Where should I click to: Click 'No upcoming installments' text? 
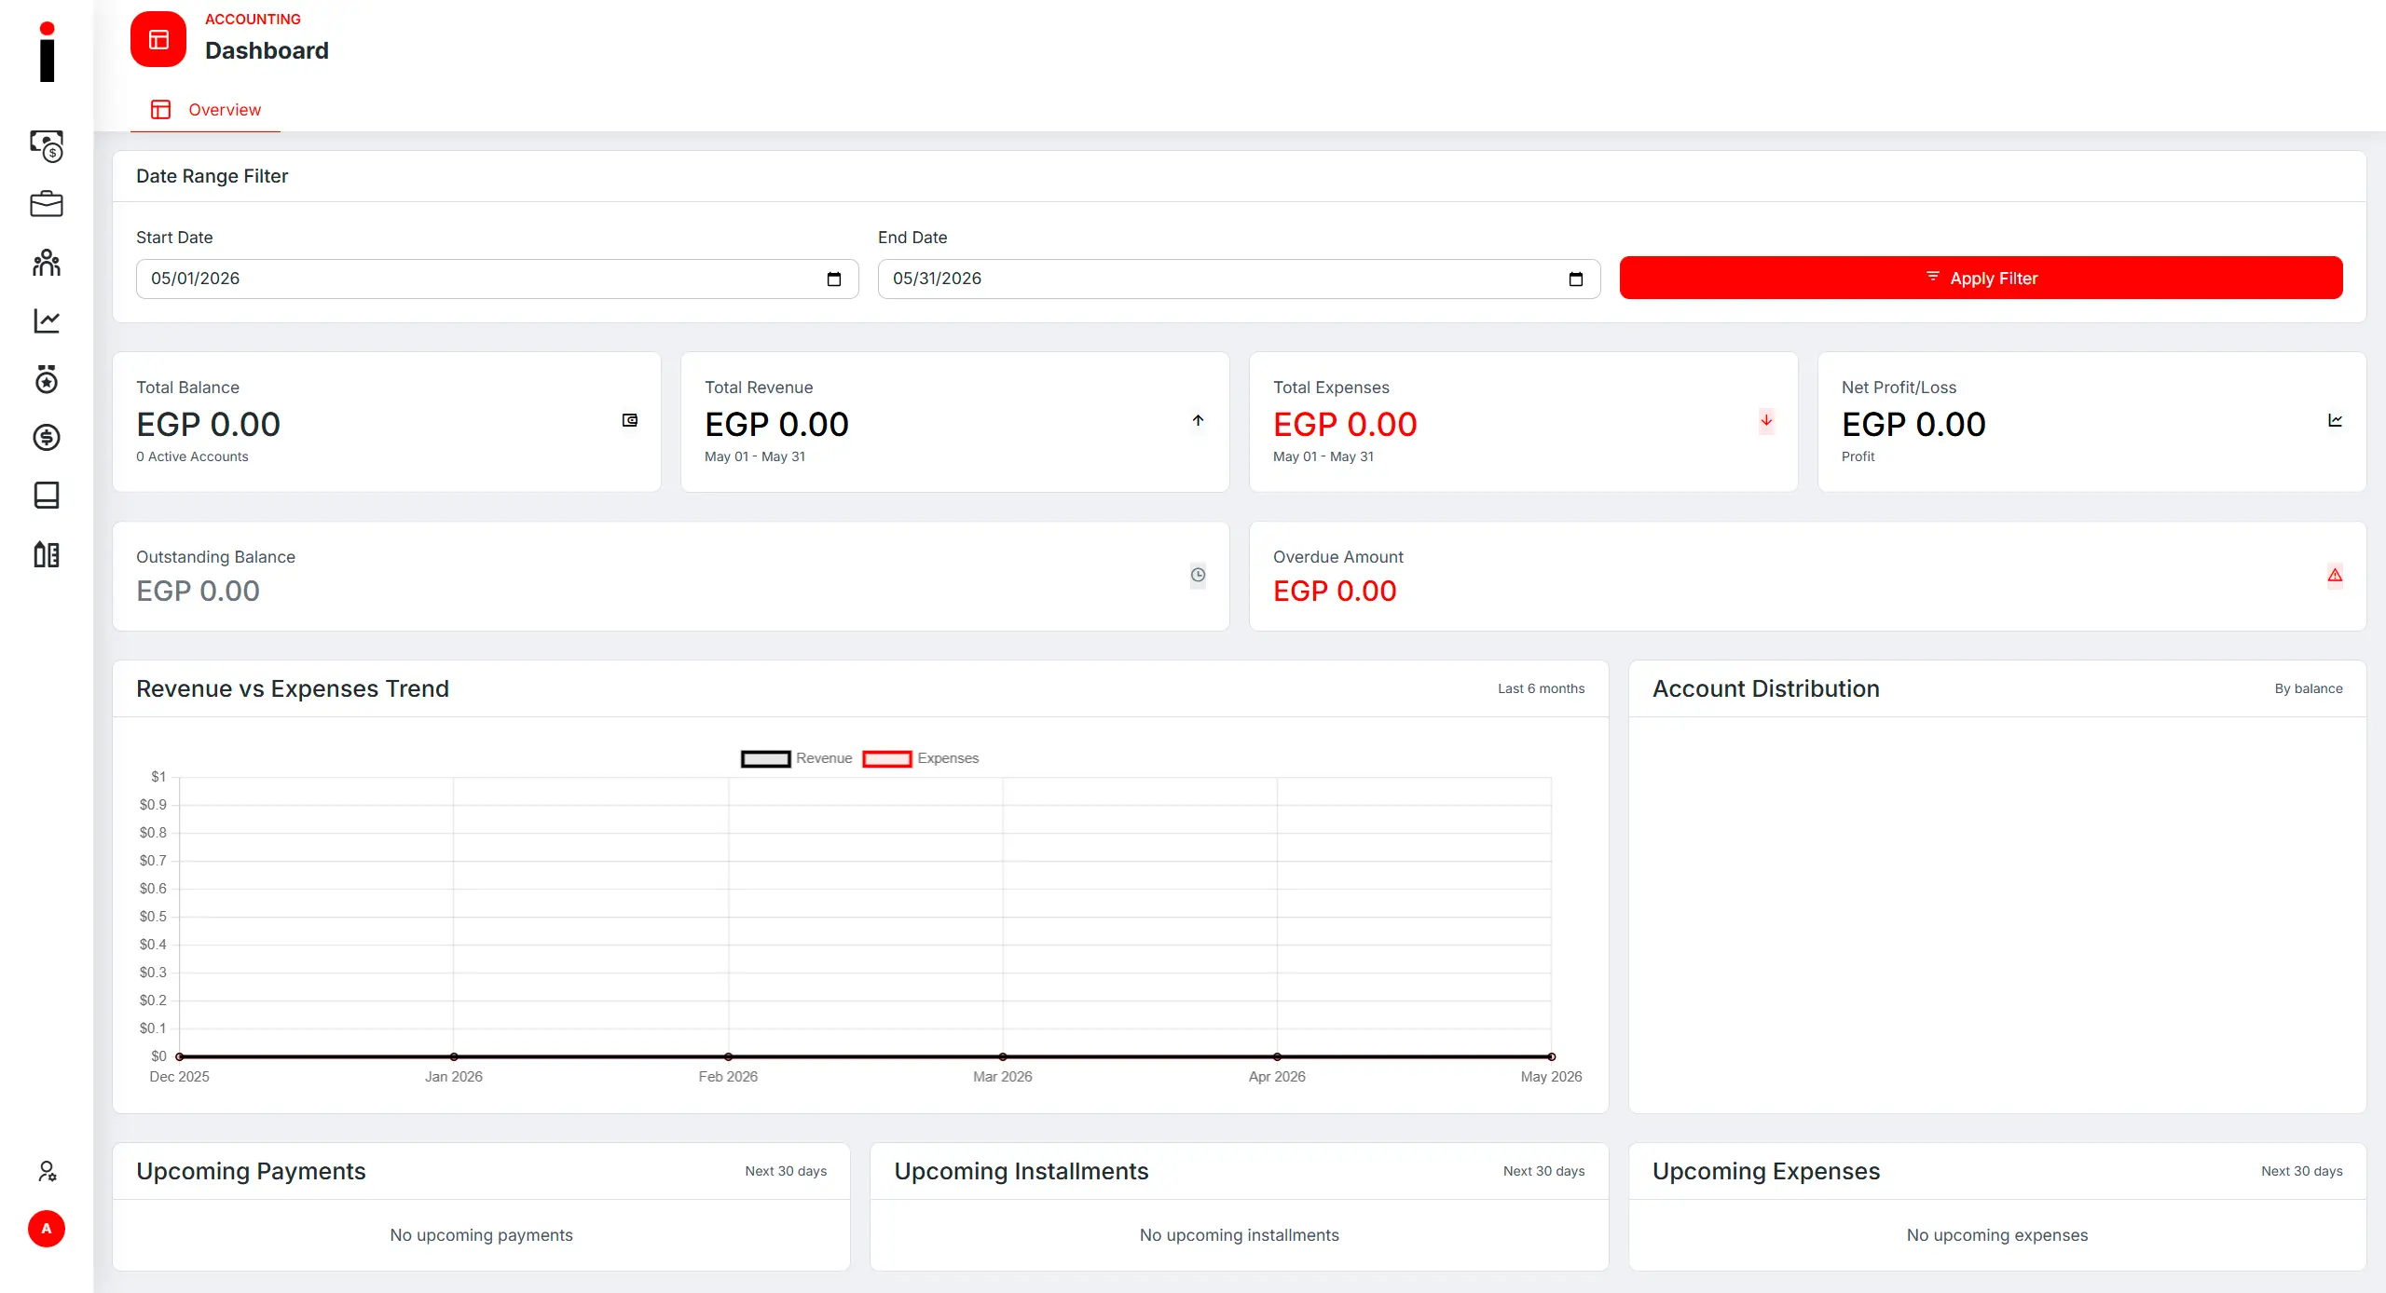point(1240,1234)
